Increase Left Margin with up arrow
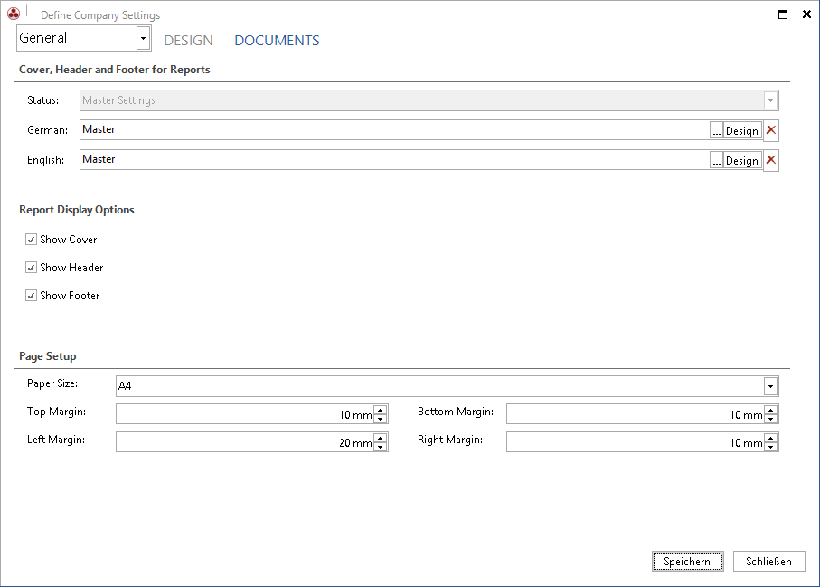The height and width of the screenshot is (587, 820). pos(381,438)
